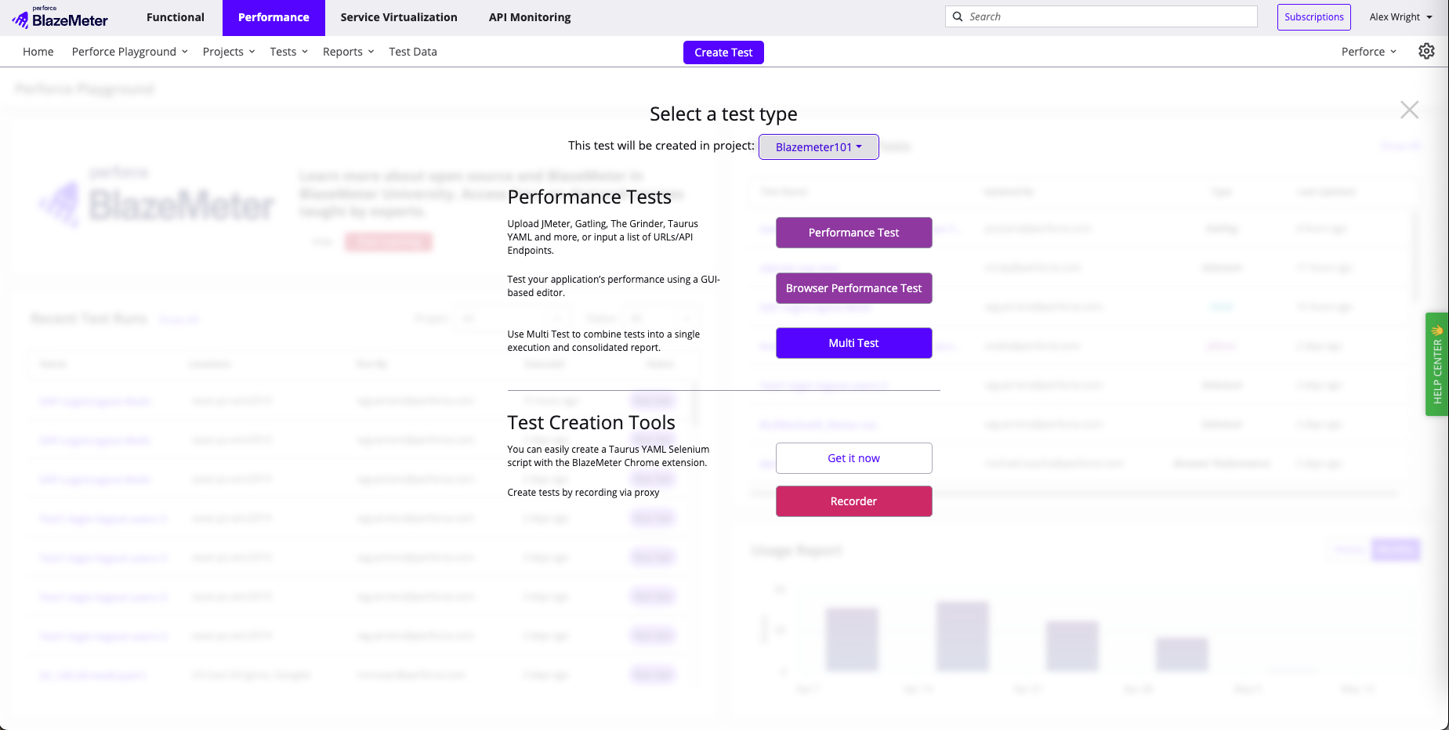Click the Create Test button

pyautogui.click(x=723, y=52)
